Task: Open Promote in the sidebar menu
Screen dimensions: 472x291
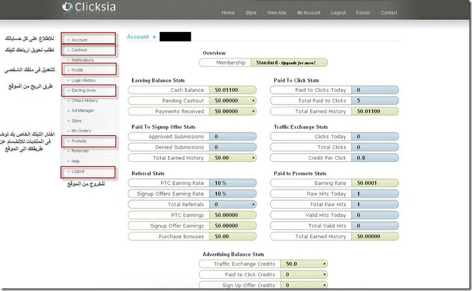Action: (x=79, y=141)
